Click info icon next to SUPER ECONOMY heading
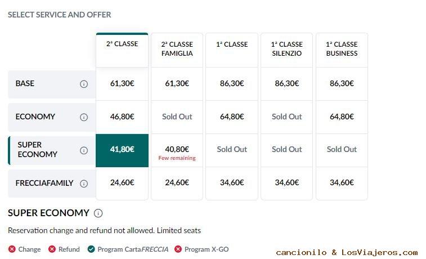 click(x=98, y=213)
